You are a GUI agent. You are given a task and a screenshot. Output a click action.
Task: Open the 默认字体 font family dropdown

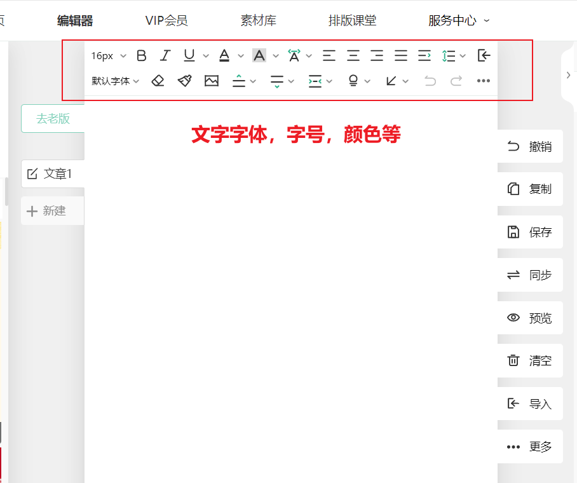115,81
